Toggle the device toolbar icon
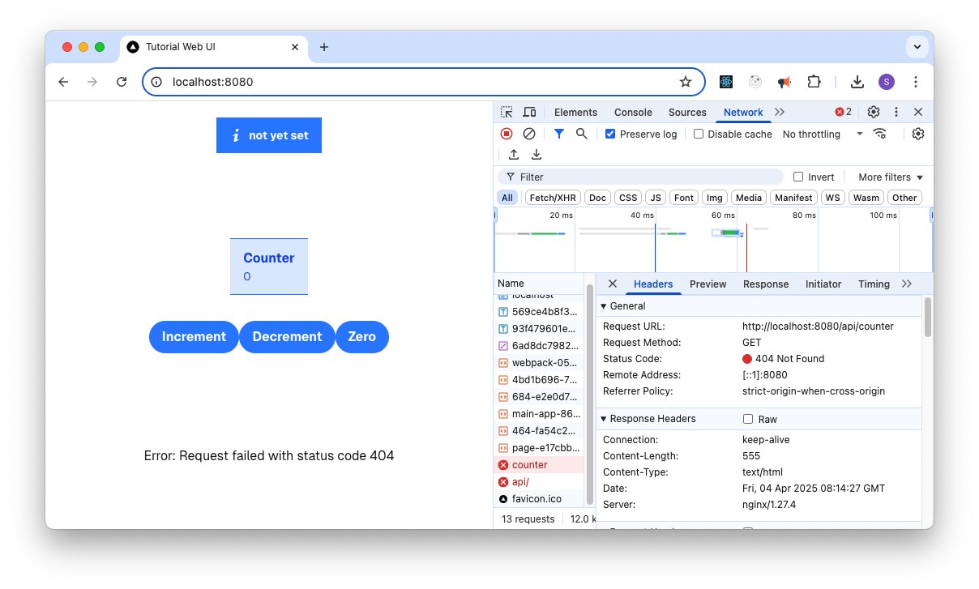 (x=528, y=112)
